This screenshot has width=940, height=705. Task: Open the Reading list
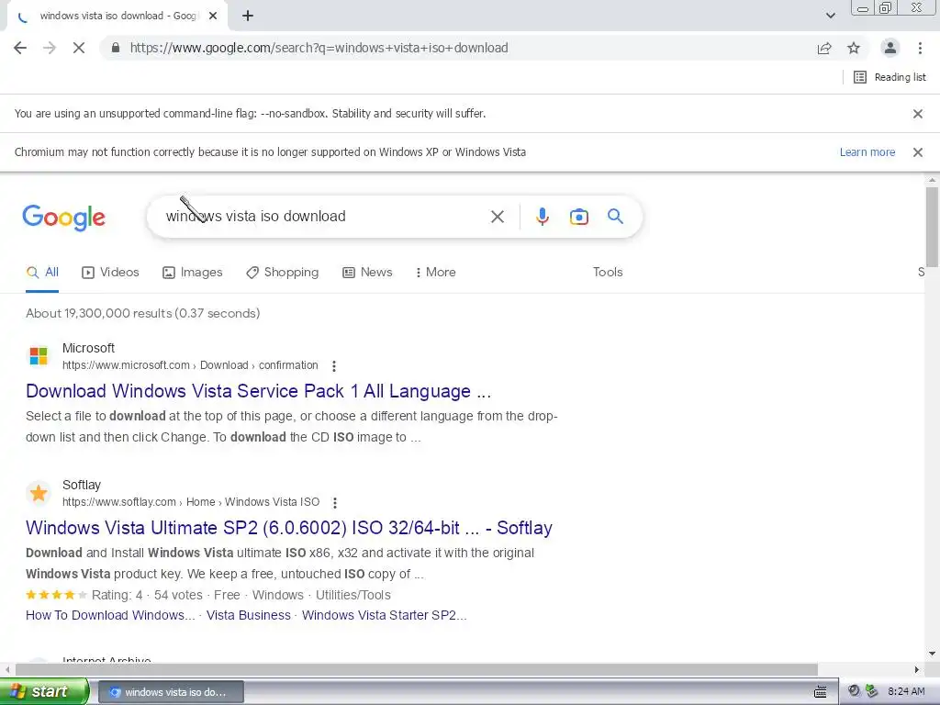click(x=890, y=77)
